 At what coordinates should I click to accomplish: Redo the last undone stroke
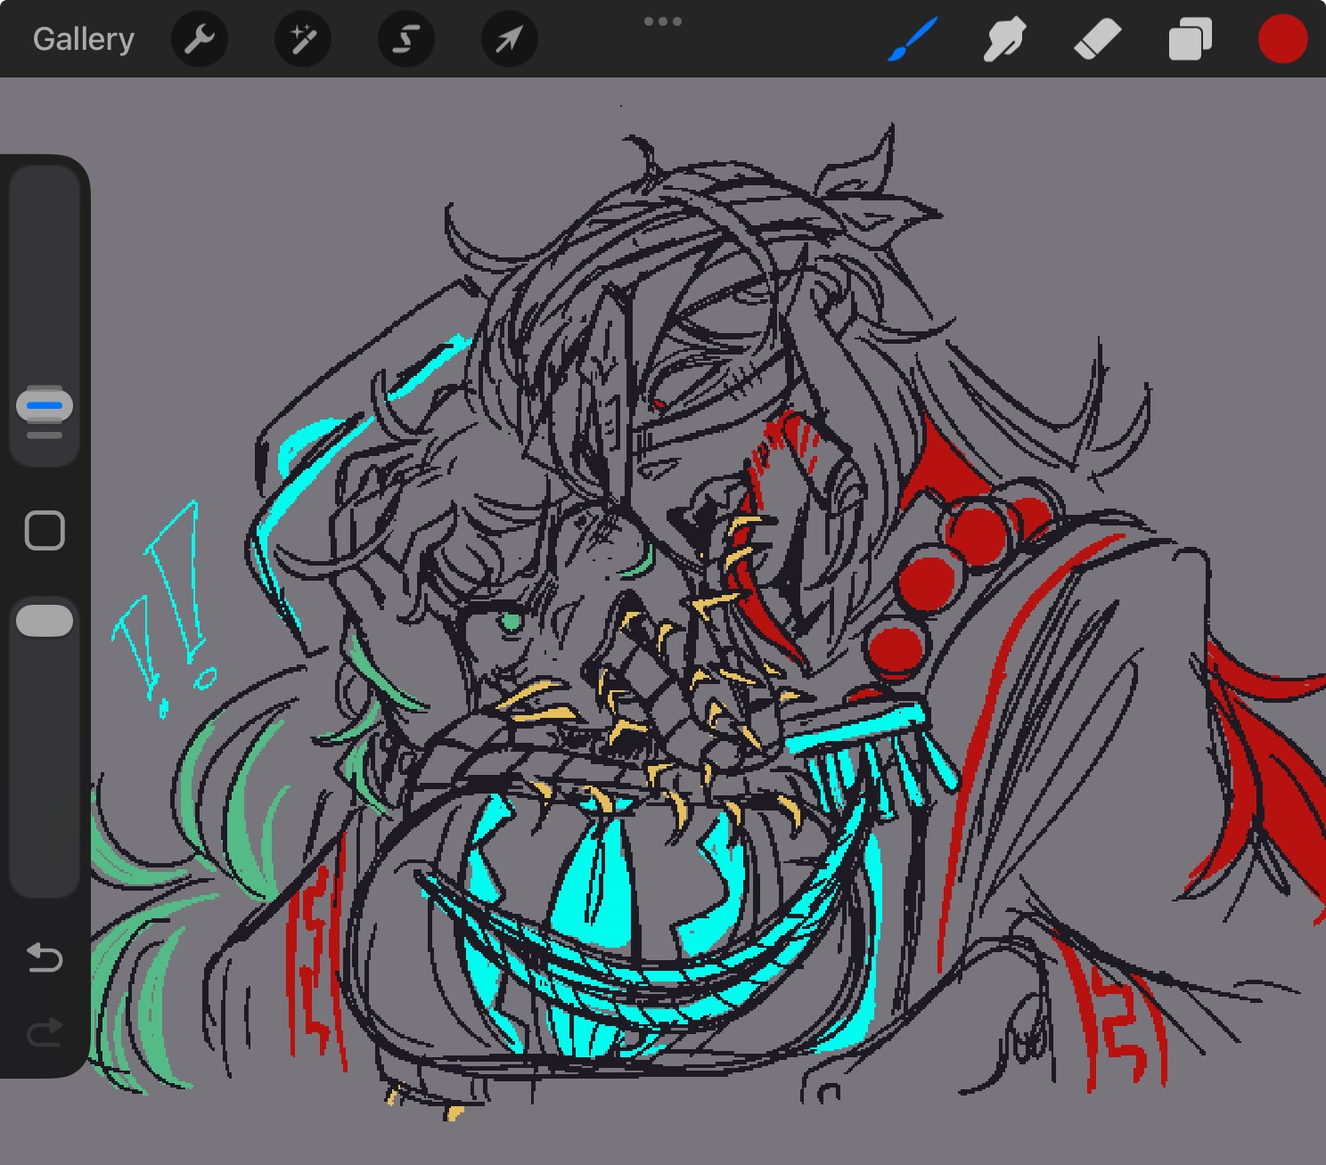point(45,1032)
